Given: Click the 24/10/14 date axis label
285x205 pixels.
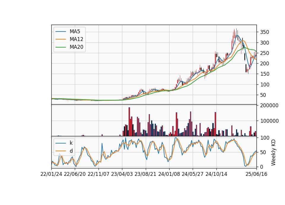Looking at the screenshot, I should pos(216,174).
